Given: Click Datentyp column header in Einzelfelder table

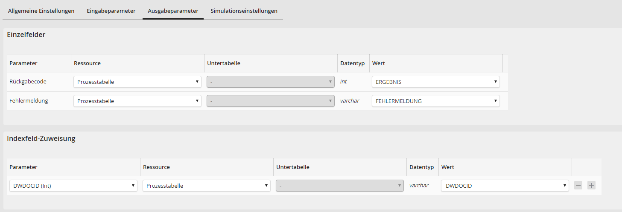Looking at the screenshot, I should (x=352, y=63).
